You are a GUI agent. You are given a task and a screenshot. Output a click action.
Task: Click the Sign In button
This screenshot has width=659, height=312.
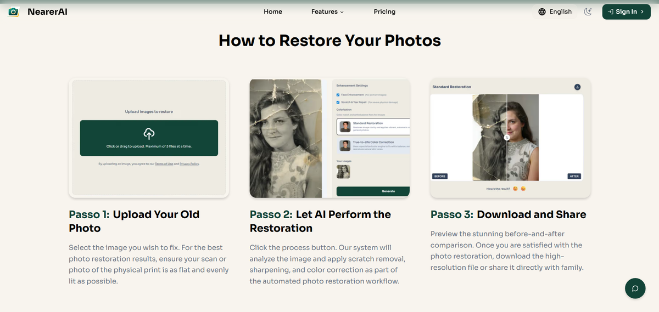tap(626, 12)
